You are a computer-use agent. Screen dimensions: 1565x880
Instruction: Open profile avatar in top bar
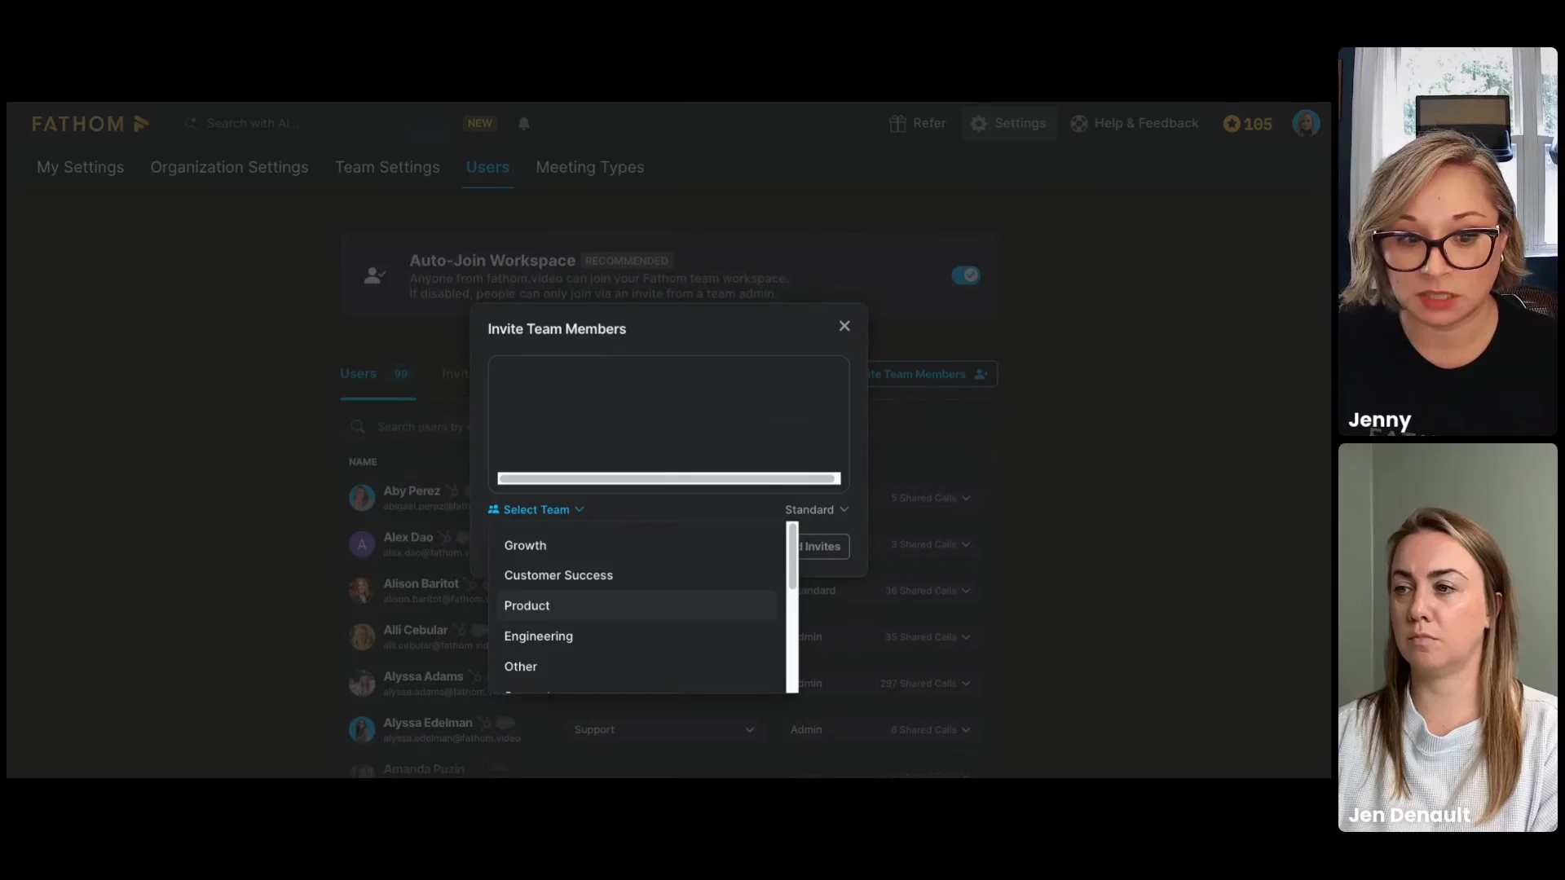(1306, 124)
